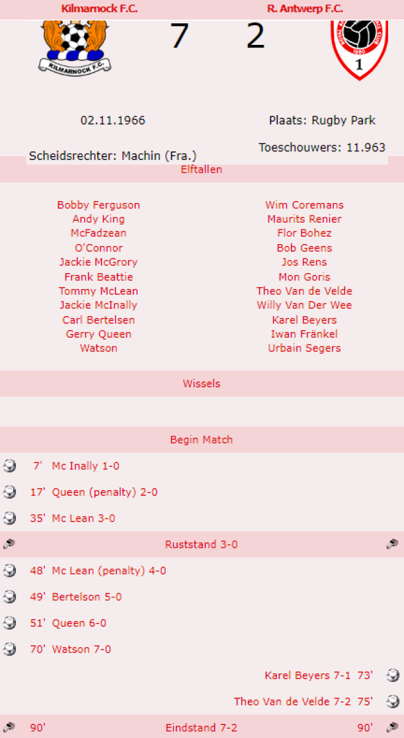
Task: Click the ball icon beside Queen penalty 2-0
Action: 9,492
